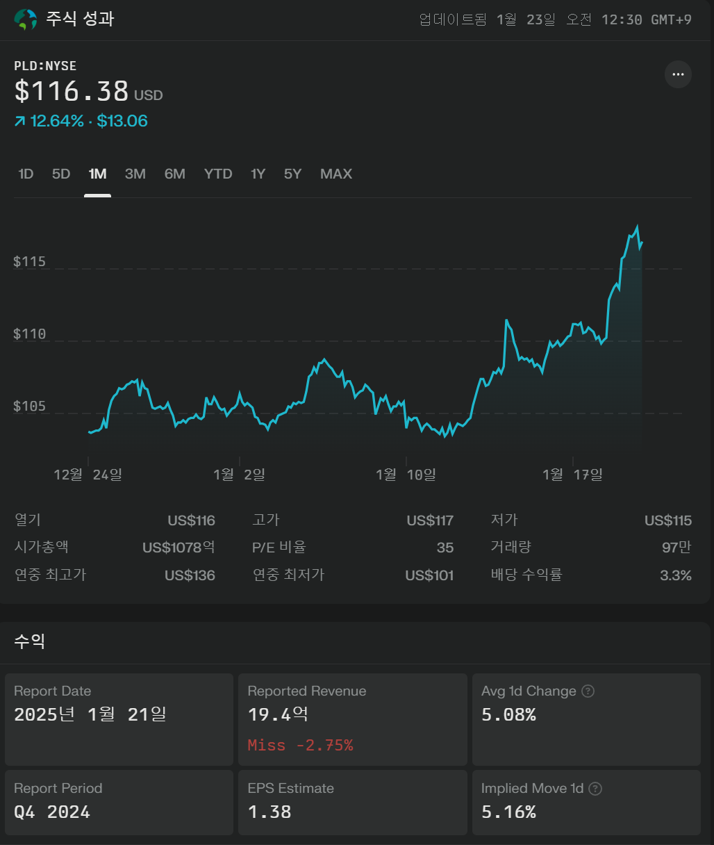This screenshot has height=845, width=714.
Task: Click the 열기 open price US$116
Action: (x=191, y=520)
